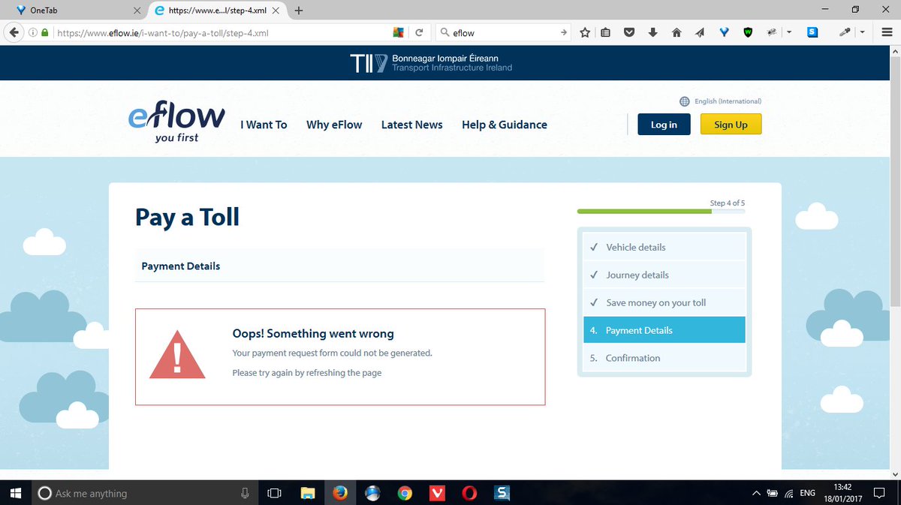Select the 5. Confirmation step
901x505 pixels.
(x=664, y=358)
